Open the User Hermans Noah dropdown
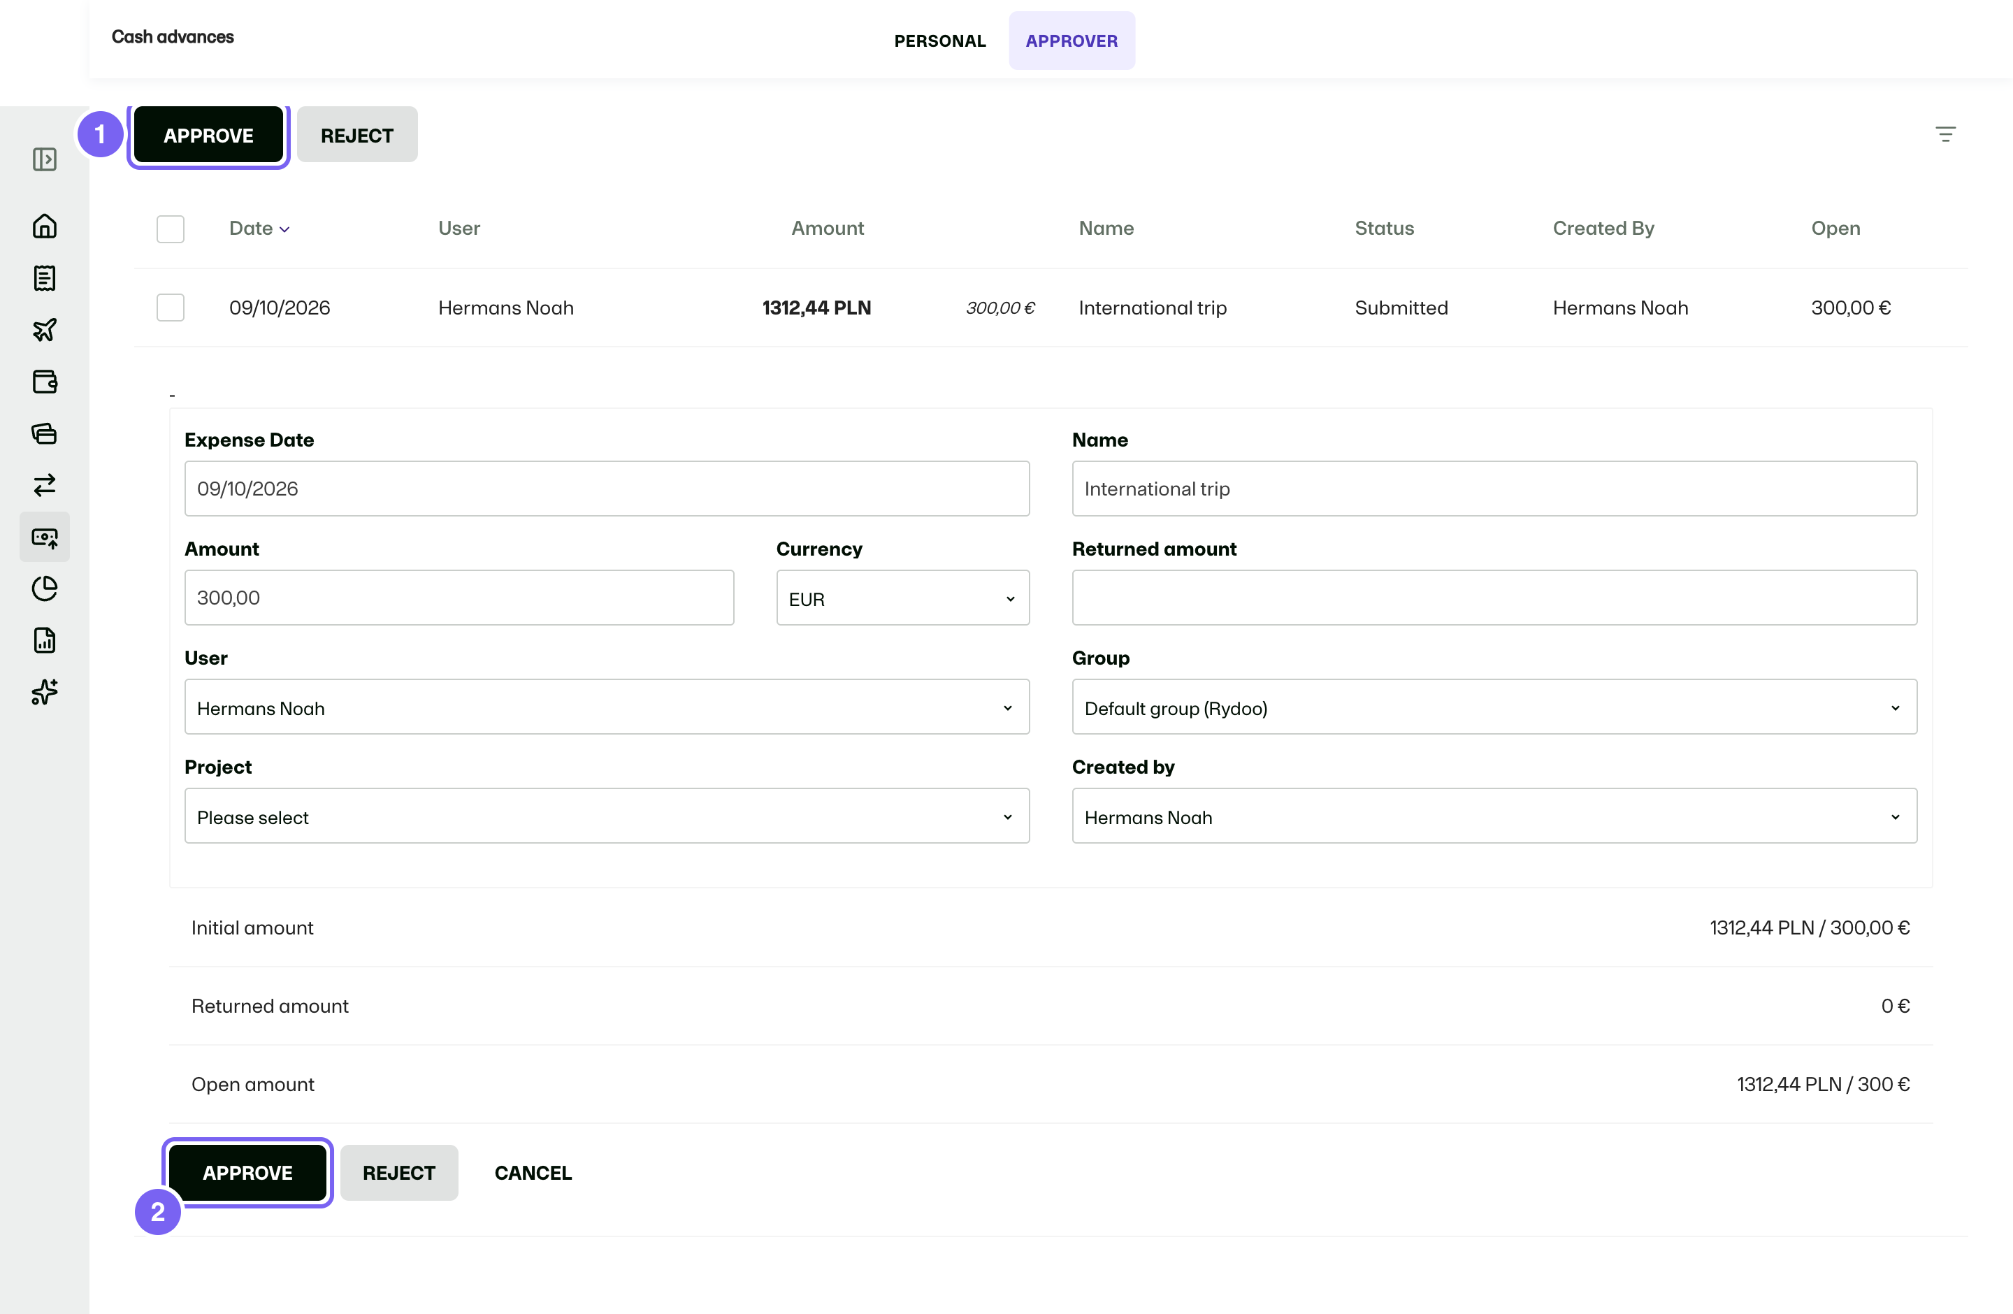The width and height of the screenshot is (2013, 1314). 607,707
